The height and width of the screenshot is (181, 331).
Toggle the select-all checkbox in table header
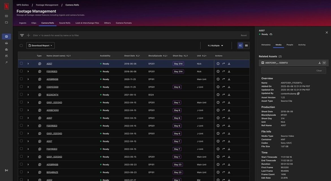tap(21, 45)
